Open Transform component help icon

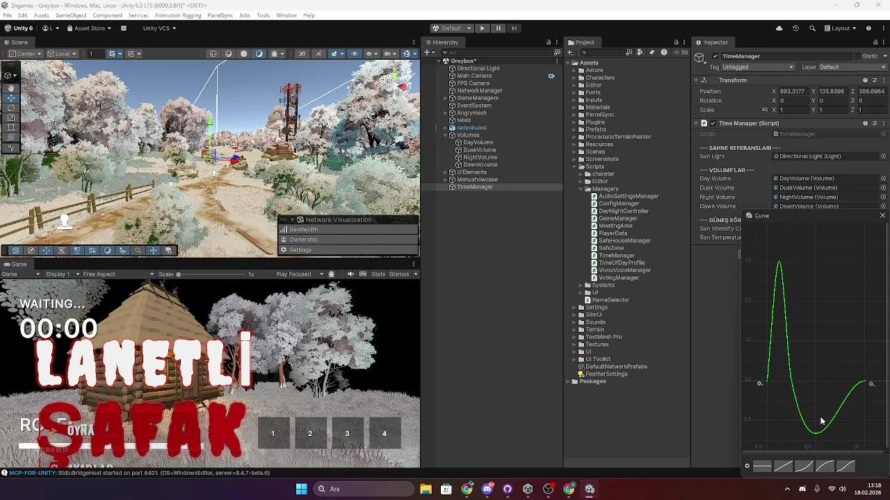(865, 81)
